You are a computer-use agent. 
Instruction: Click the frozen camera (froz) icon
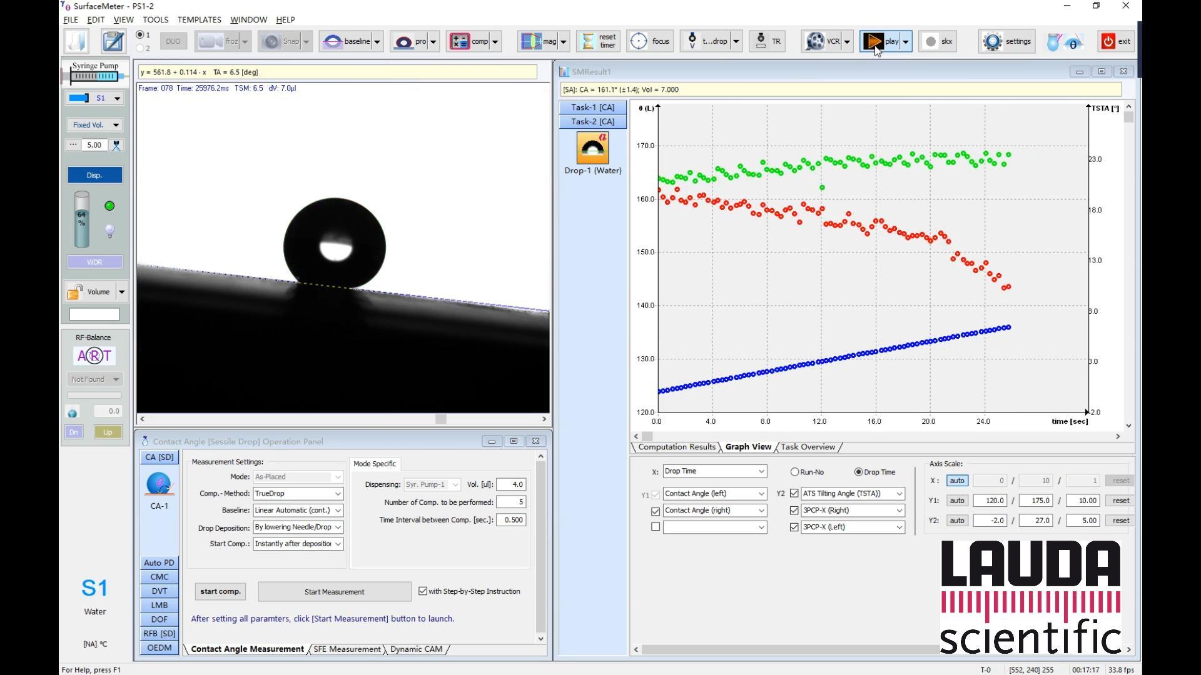pyautogui.click(x=211, y=41)
